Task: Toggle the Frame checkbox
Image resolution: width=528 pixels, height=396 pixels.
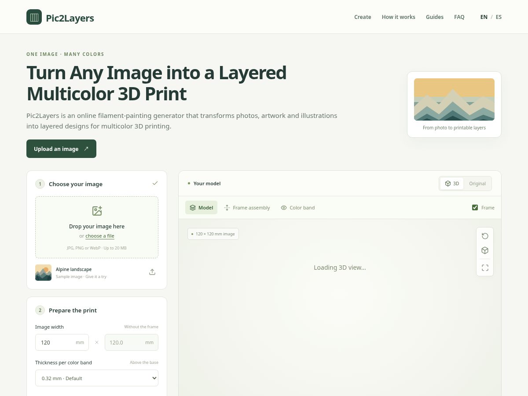Action: click(475, 208)
